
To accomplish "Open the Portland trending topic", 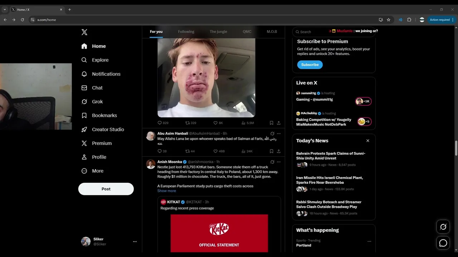I will tap(304, 245).
